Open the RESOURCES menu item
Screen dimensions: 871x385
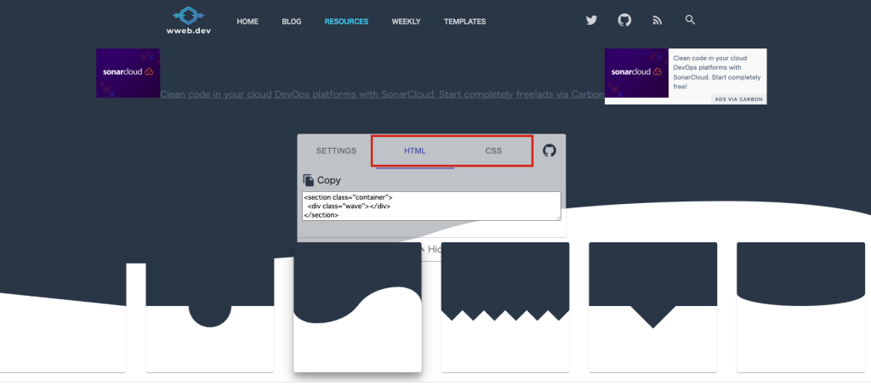(x=347, y=21)
